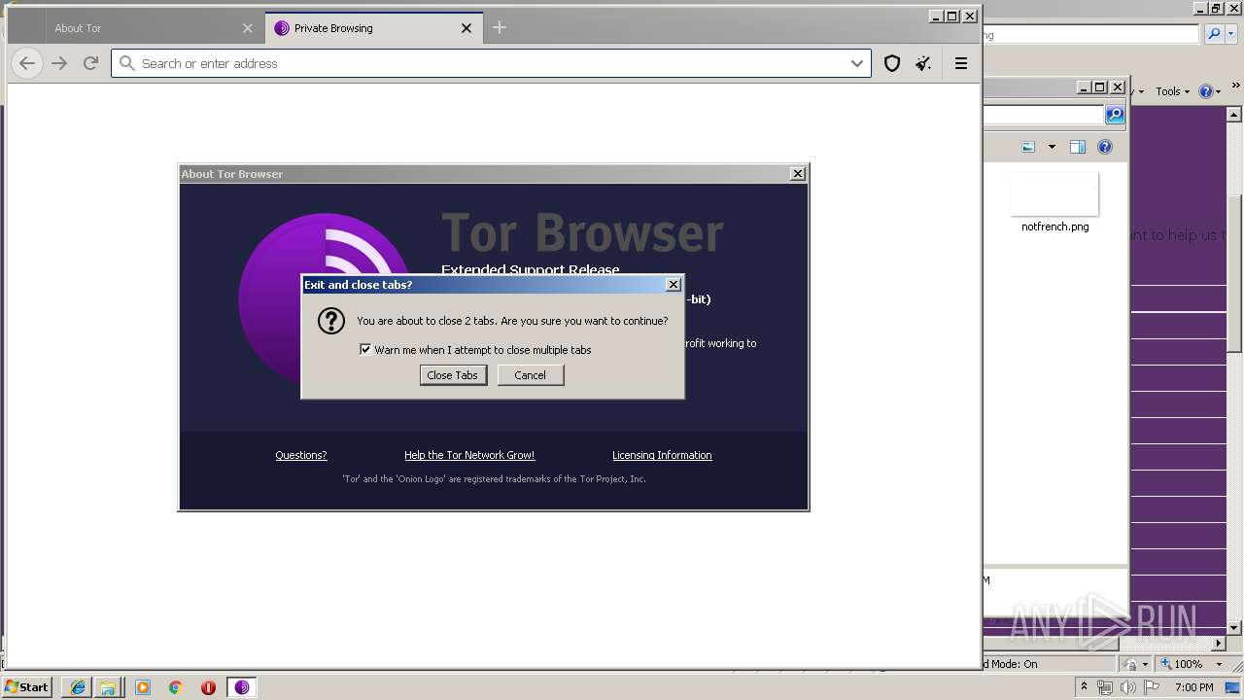Click the Show desktop tray button
The height and width of the screenshot is (700, 1244).
[1234, 687]
